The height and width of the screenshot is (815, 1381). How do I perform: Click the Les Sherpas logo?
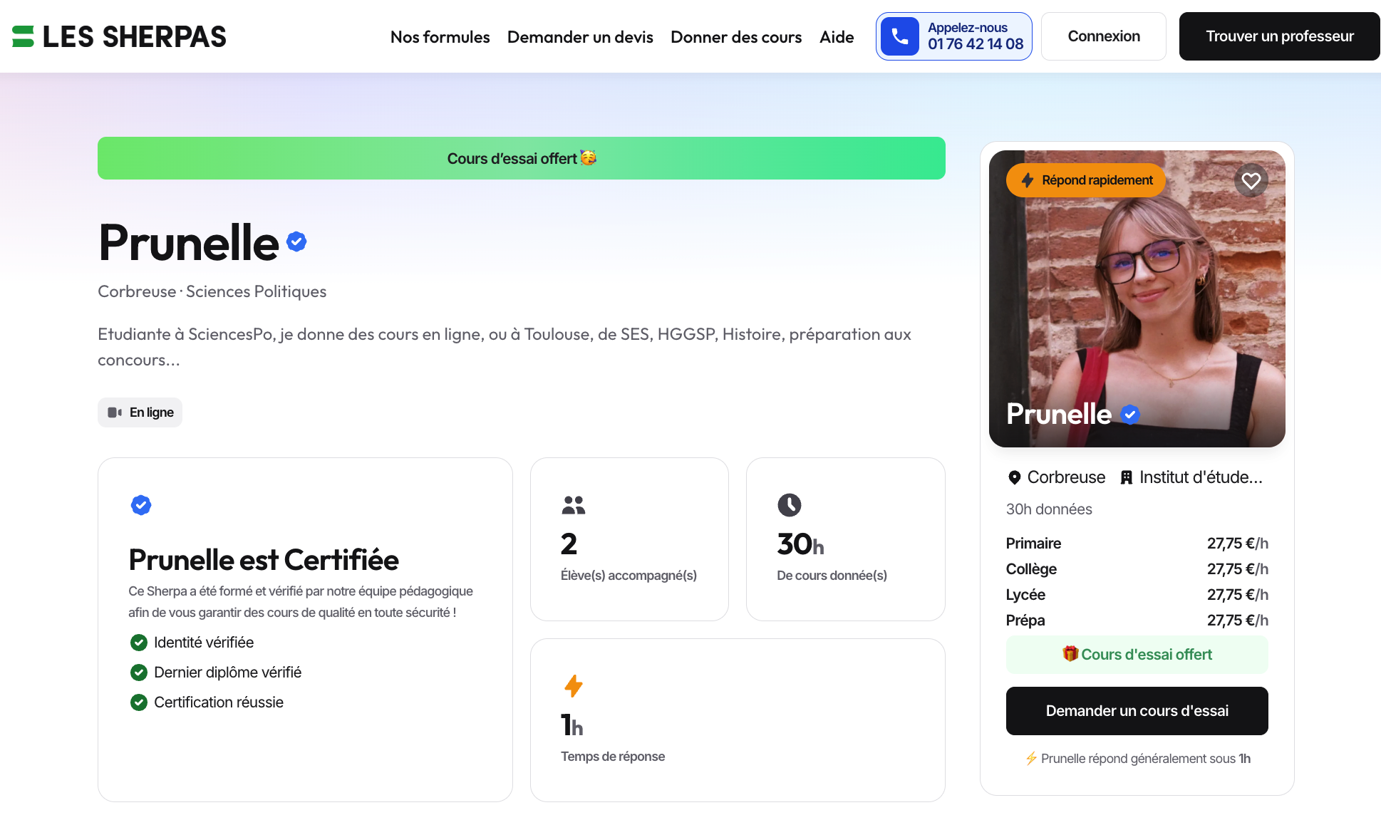tap(118, 36)
